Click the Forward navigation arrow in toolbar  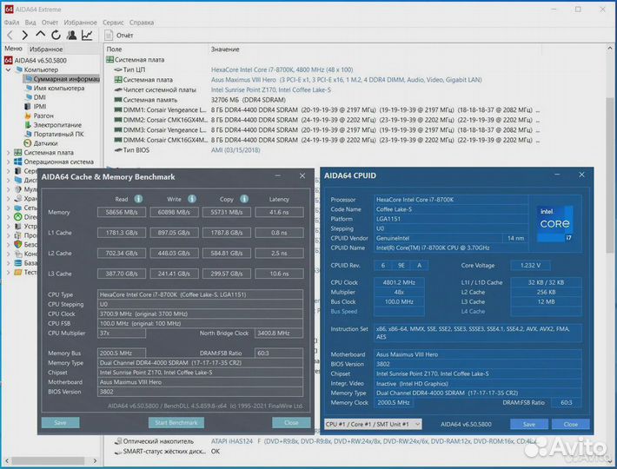tap(24, 36)
